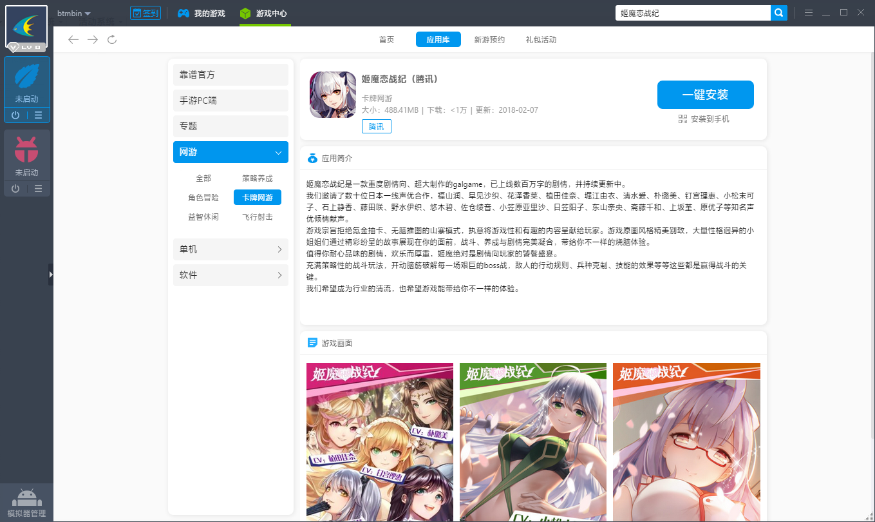The height and width of the screenshot is (522, 875).
Task: Choose 策略养成 subcategory
Action: pos(258,179)
